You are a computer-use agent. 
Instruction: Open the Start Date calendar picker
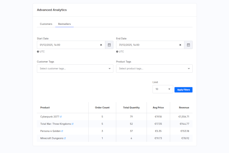tap(109, 45)
